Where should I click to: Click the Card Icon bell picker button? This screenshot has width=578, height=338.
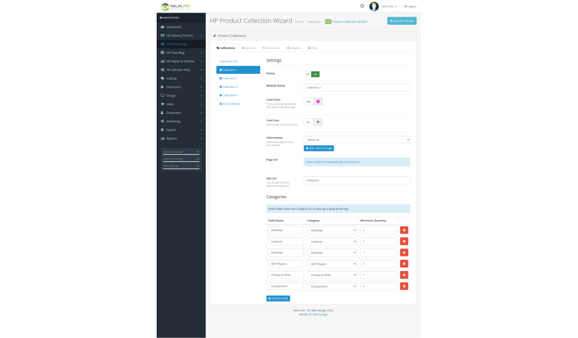coord(318,122)
